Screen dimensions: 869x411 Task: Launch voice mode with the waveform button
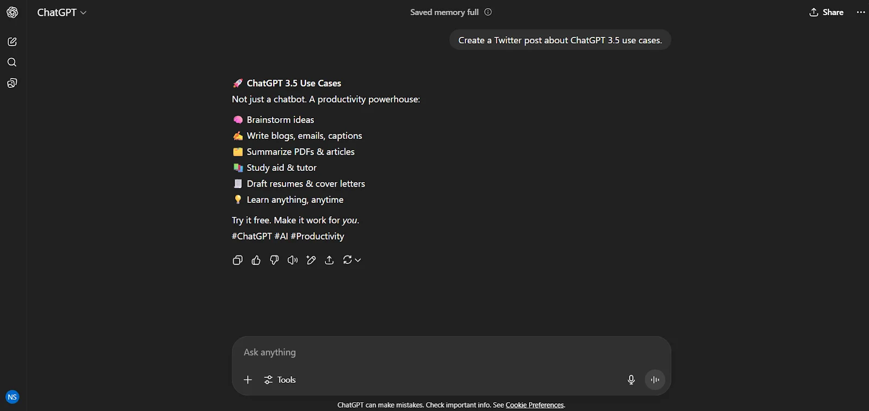pos(655,380)
